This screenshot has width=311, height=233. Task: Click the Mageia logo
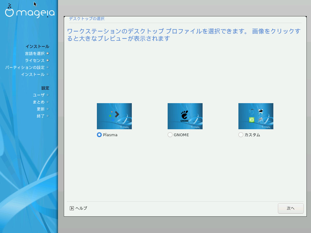point(30,11)
